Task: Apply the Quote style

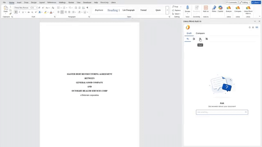Action: tap(158, 10)
